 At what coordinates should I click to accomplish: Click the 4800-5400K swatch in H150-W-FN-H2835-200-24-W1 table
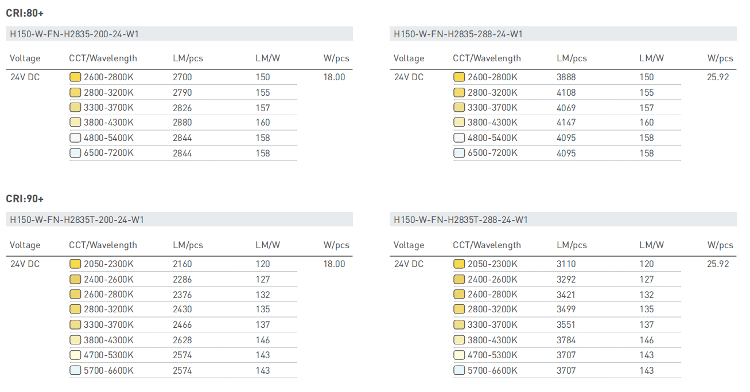pyautogui.click(x=75, y=138)
